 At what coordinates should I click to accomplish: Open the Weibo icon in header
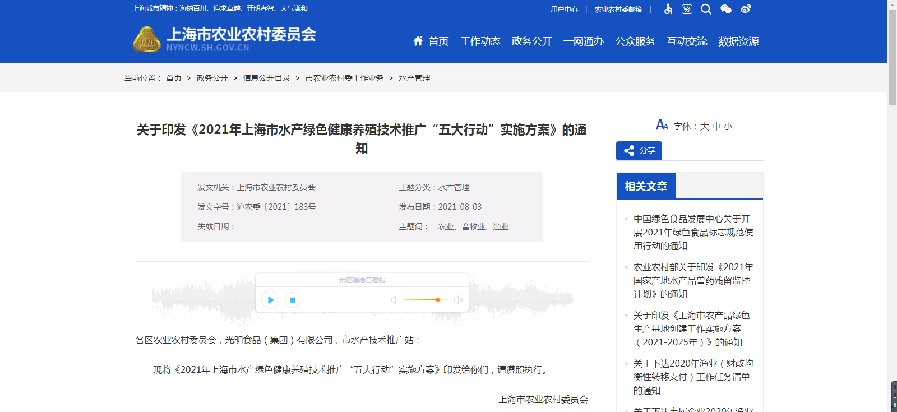click(x=746, y=9)
